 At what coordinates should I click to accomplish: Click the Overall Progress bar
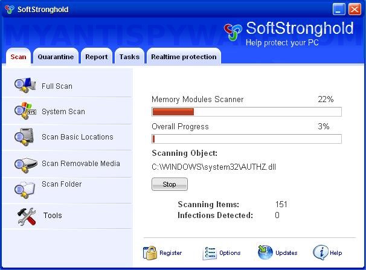[247, 139]
